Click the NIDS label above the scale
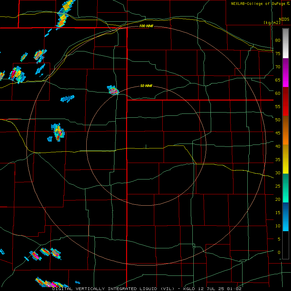Image resolution: width=291 pixels, height=291 pixels. click(284, 19)
